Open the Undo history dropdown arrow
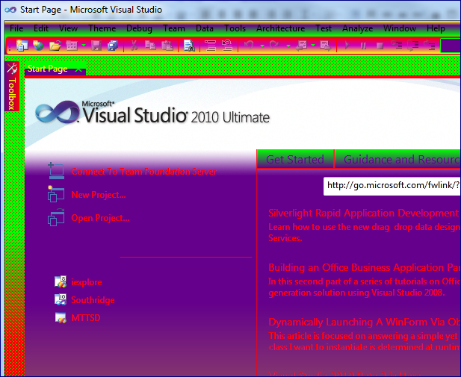Screen dimensions: 461x377 point(262,46)
